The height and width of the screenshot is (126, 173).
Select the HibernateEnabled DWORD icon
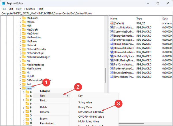point(112,48)
